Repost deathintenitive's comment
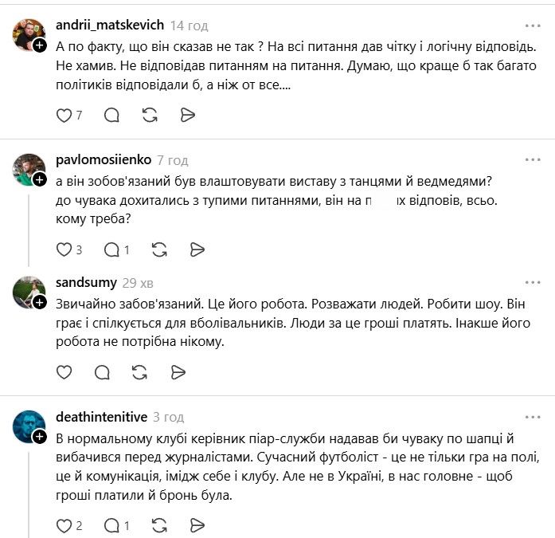 (159, 525)
